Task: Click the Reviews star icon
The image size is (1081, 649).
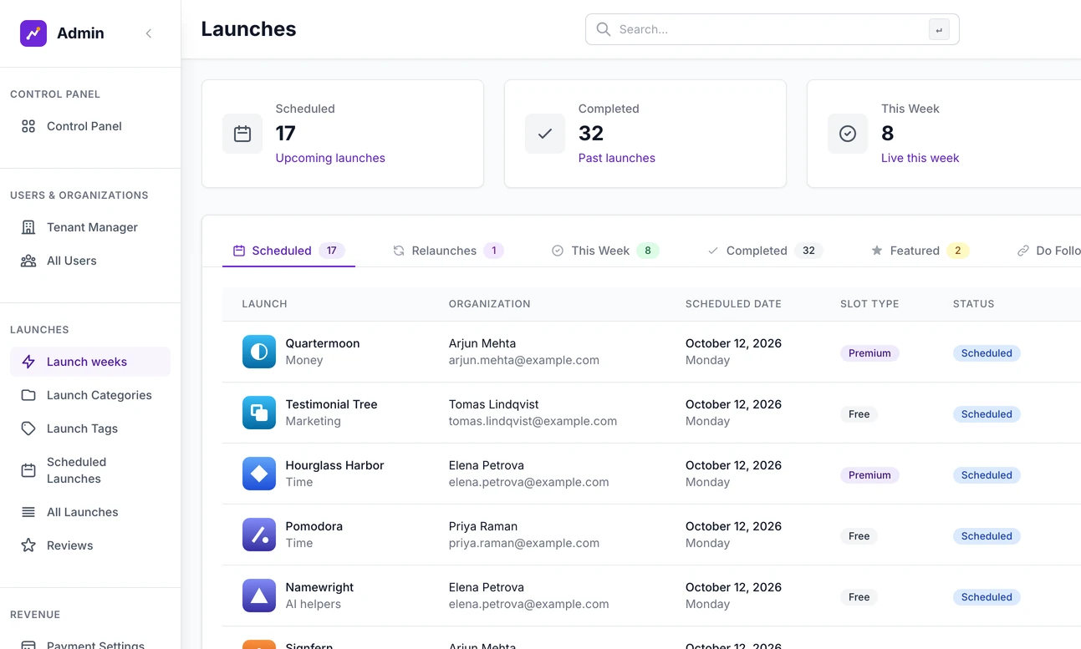Action: (x=28, y=545)
